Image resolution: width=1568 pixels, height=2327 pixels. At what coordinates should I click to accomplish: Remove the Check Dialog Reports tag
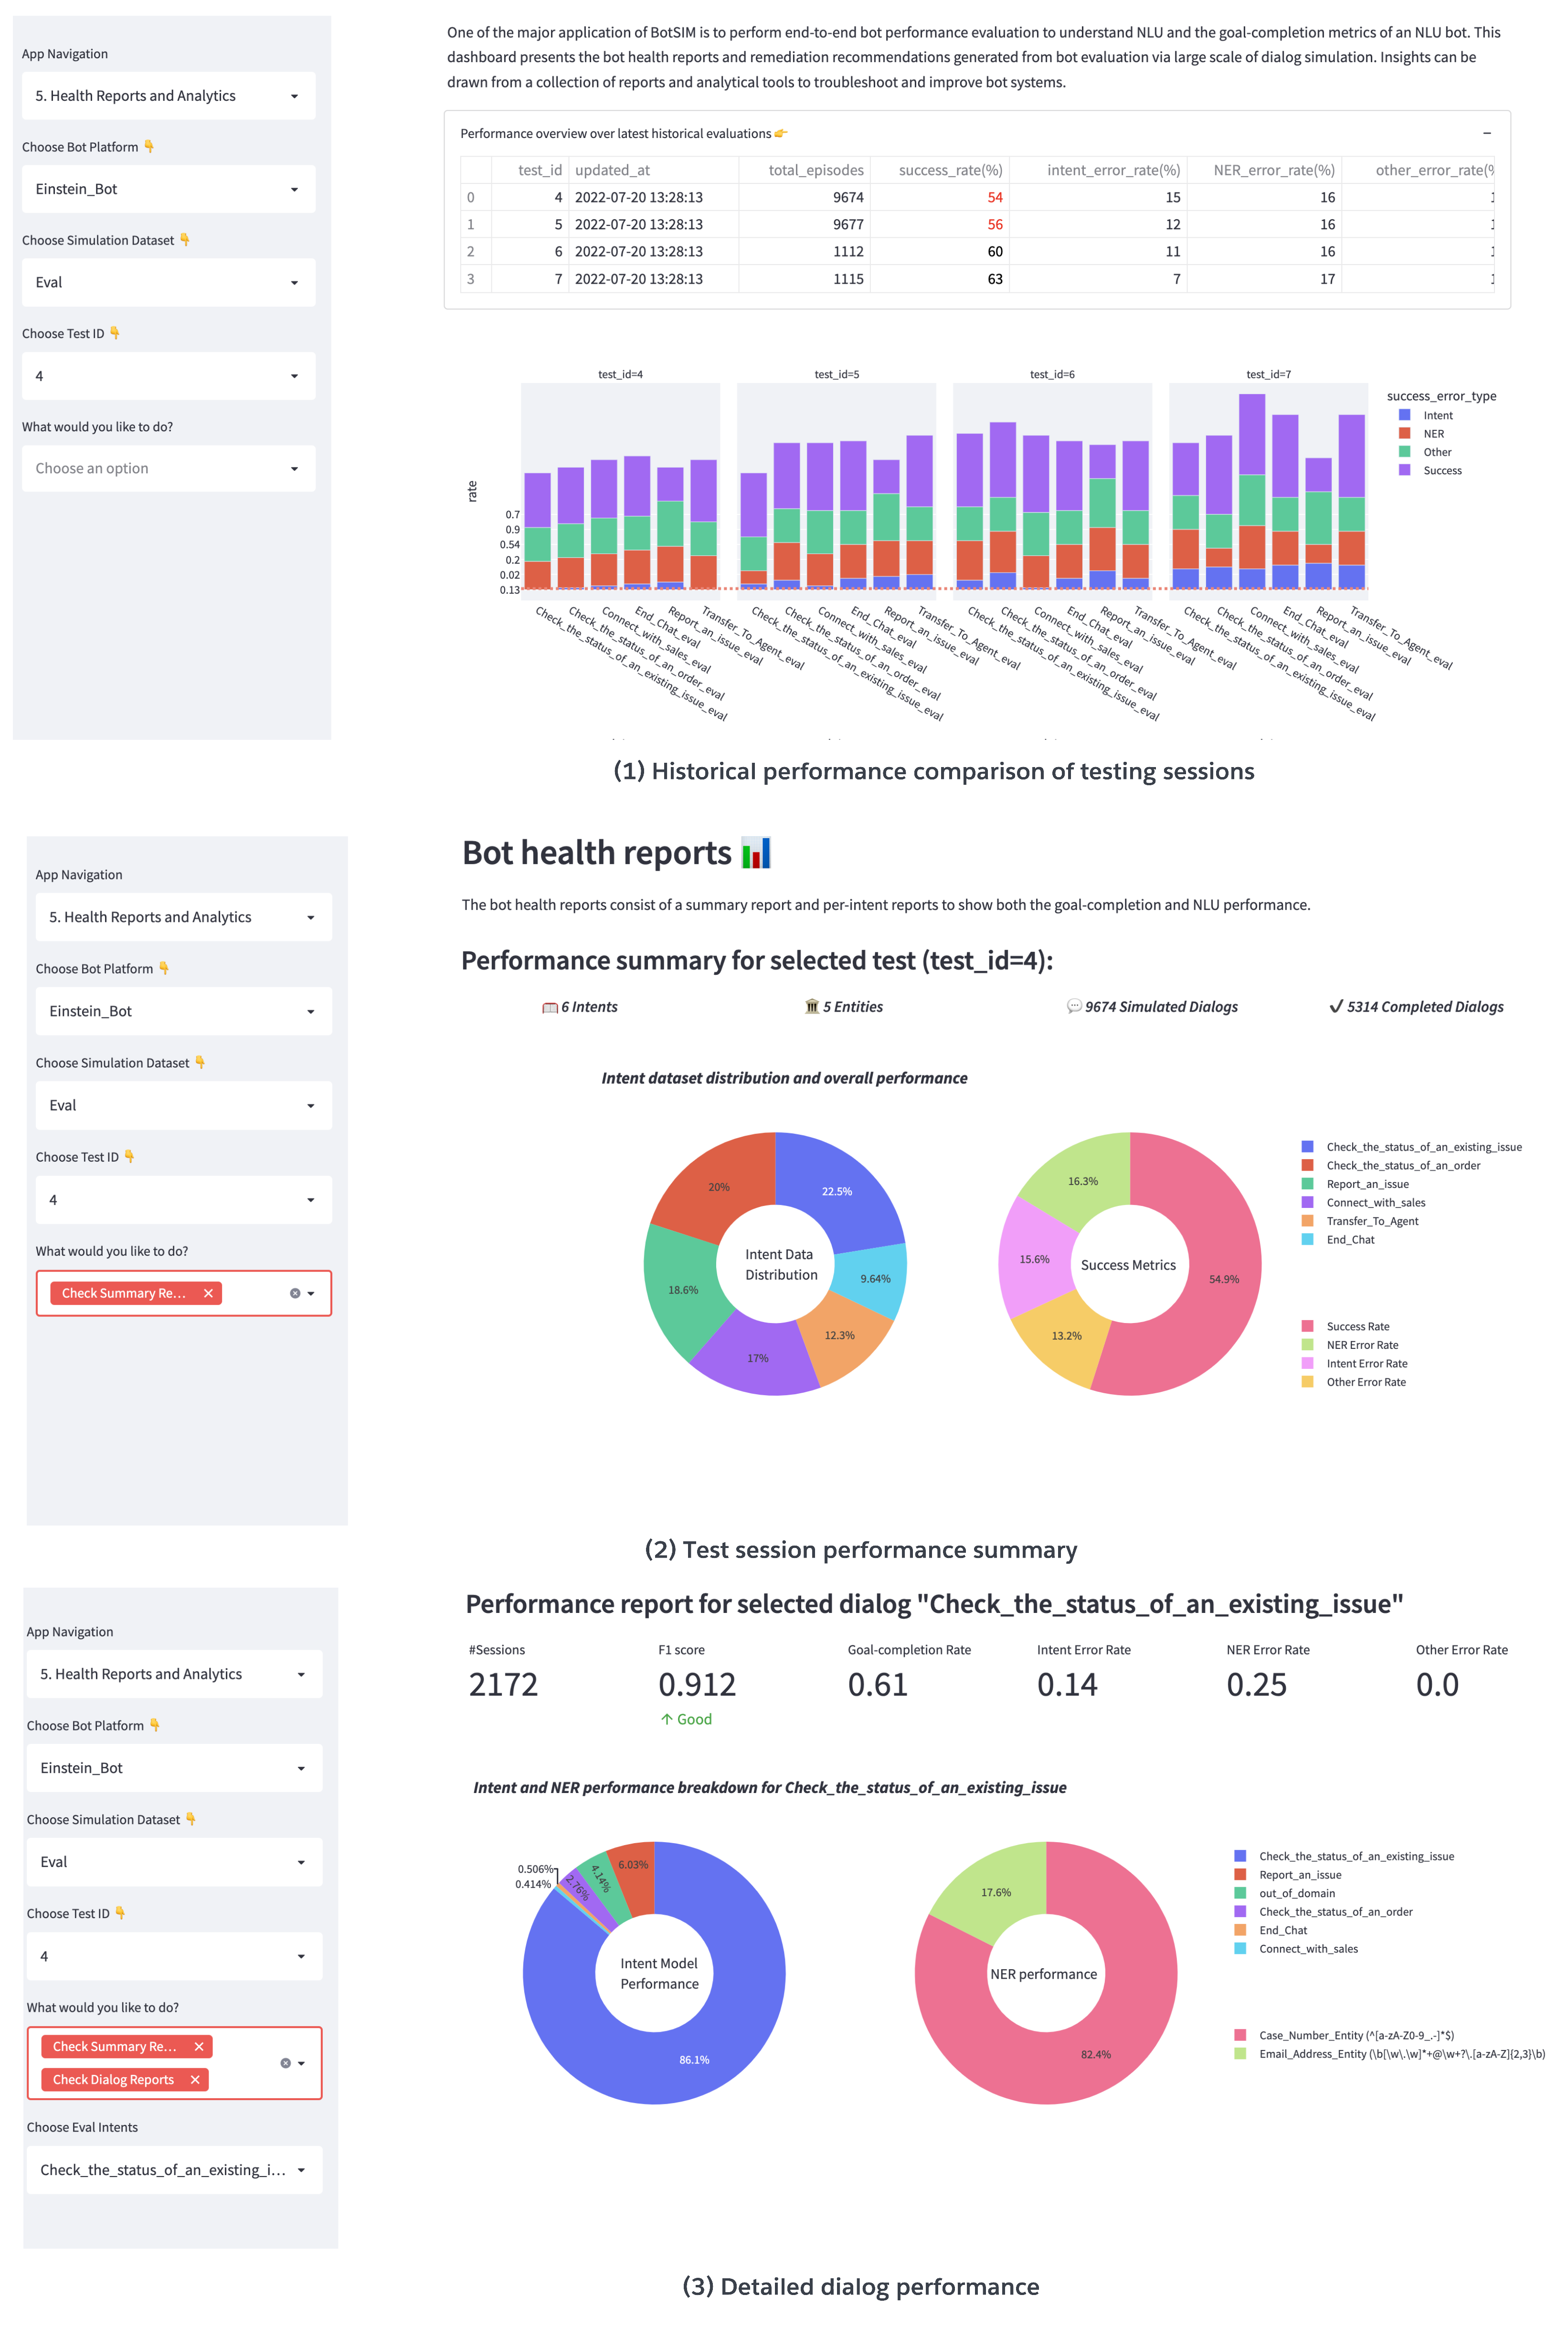[195, 2080]
